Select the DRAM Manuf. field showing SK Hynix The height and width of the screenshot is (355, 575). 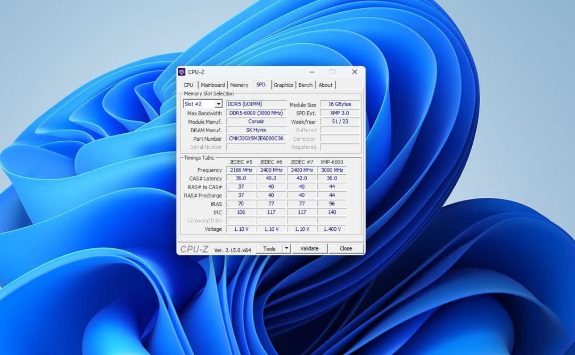[x=256, y=130]
